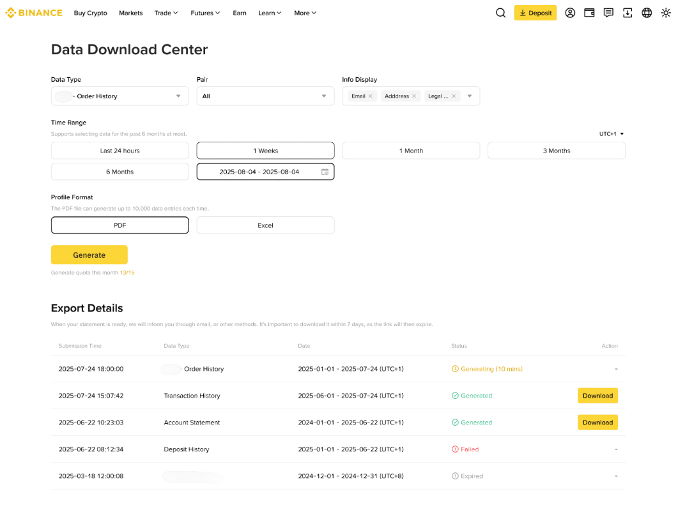678x510 pixels.
Task: Click the Expired status icon
Action: tap(455, 476)
